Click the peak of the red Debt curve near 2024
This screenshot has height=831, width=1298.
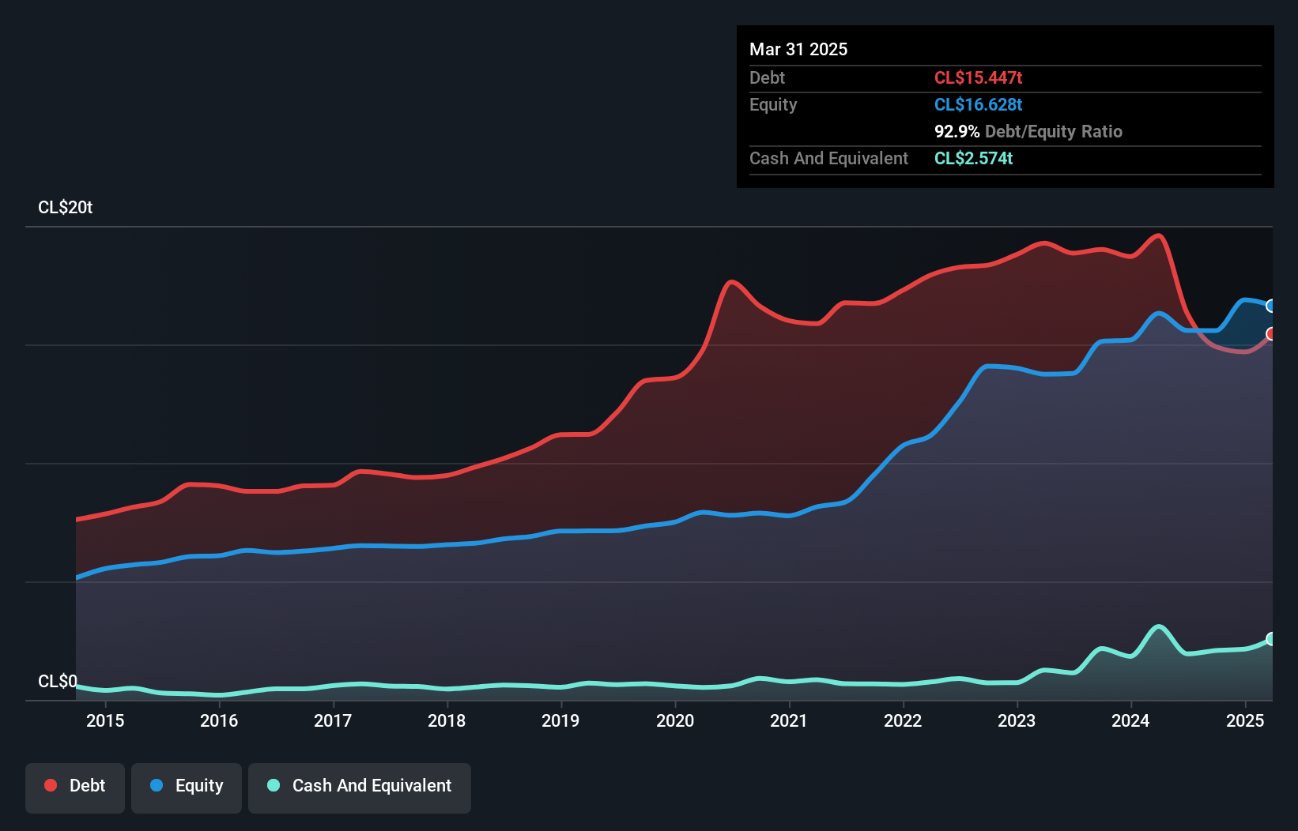[1157, 235]
